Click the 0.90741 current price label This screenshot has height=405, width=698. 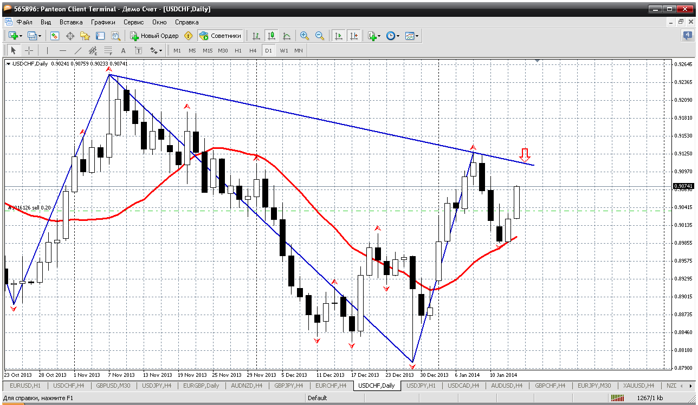(x=682, y=186)
